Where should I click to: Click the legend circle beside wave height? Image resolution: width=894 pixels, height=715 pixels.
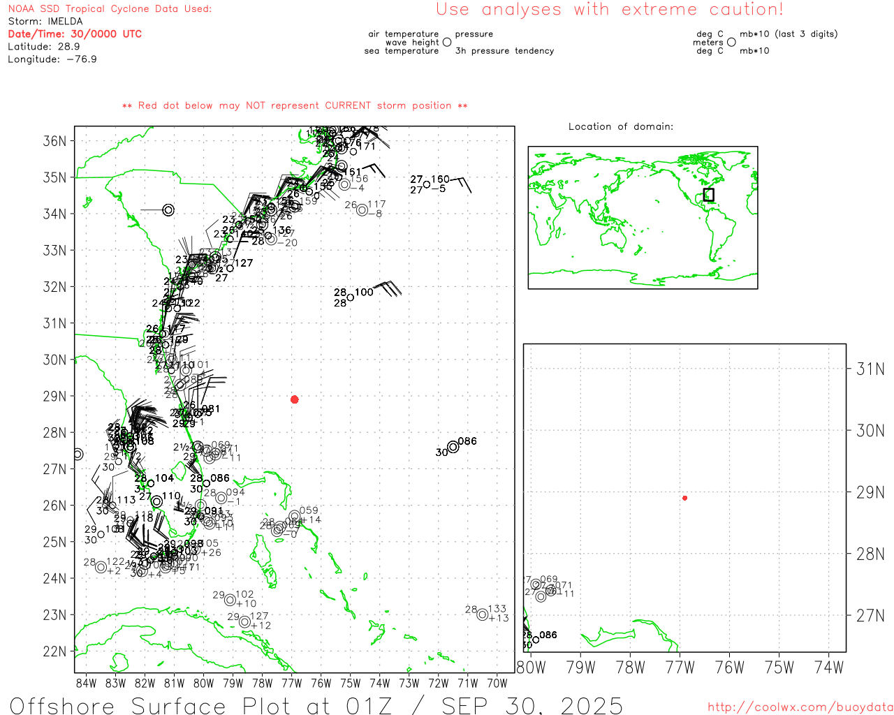click(x=447, y=43)
